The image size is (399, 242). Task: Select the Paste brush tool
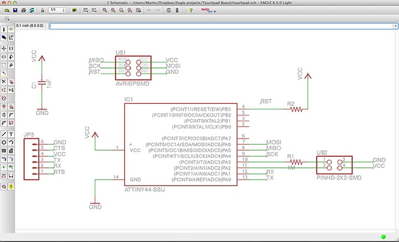click(4, 73)
